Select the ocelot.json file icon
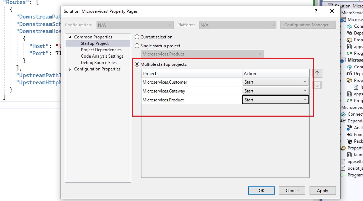Screen dimensions: 363x201 (343, 168)
